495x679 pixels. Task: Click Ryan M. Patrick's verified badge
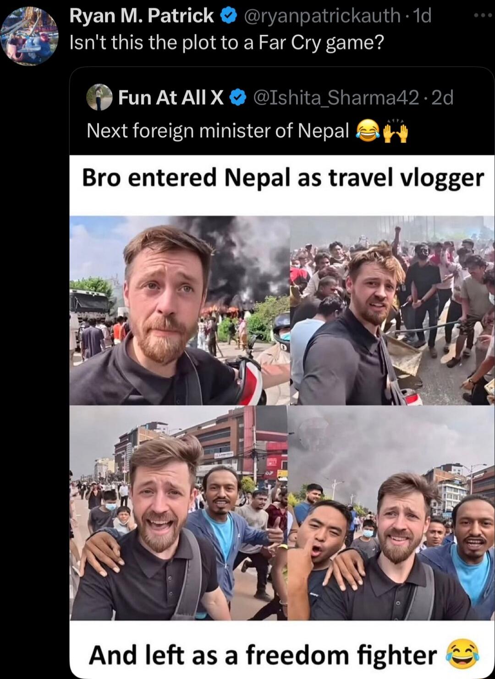[228, 17]
